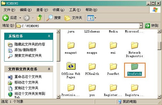Select the Network Diagnostic folder icon
Screen dimensions: 162x105
point(135,45)
